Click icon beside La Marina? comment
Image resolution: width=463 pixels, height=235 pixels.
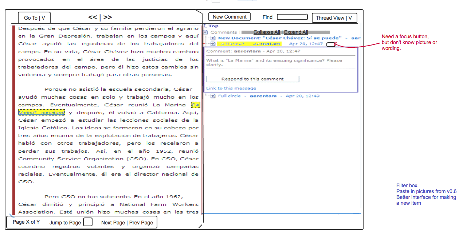[x=213, y=44]
